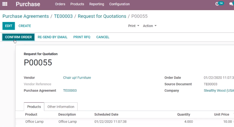
Task: Expand the Action dropdown
Action: (150, 26)
